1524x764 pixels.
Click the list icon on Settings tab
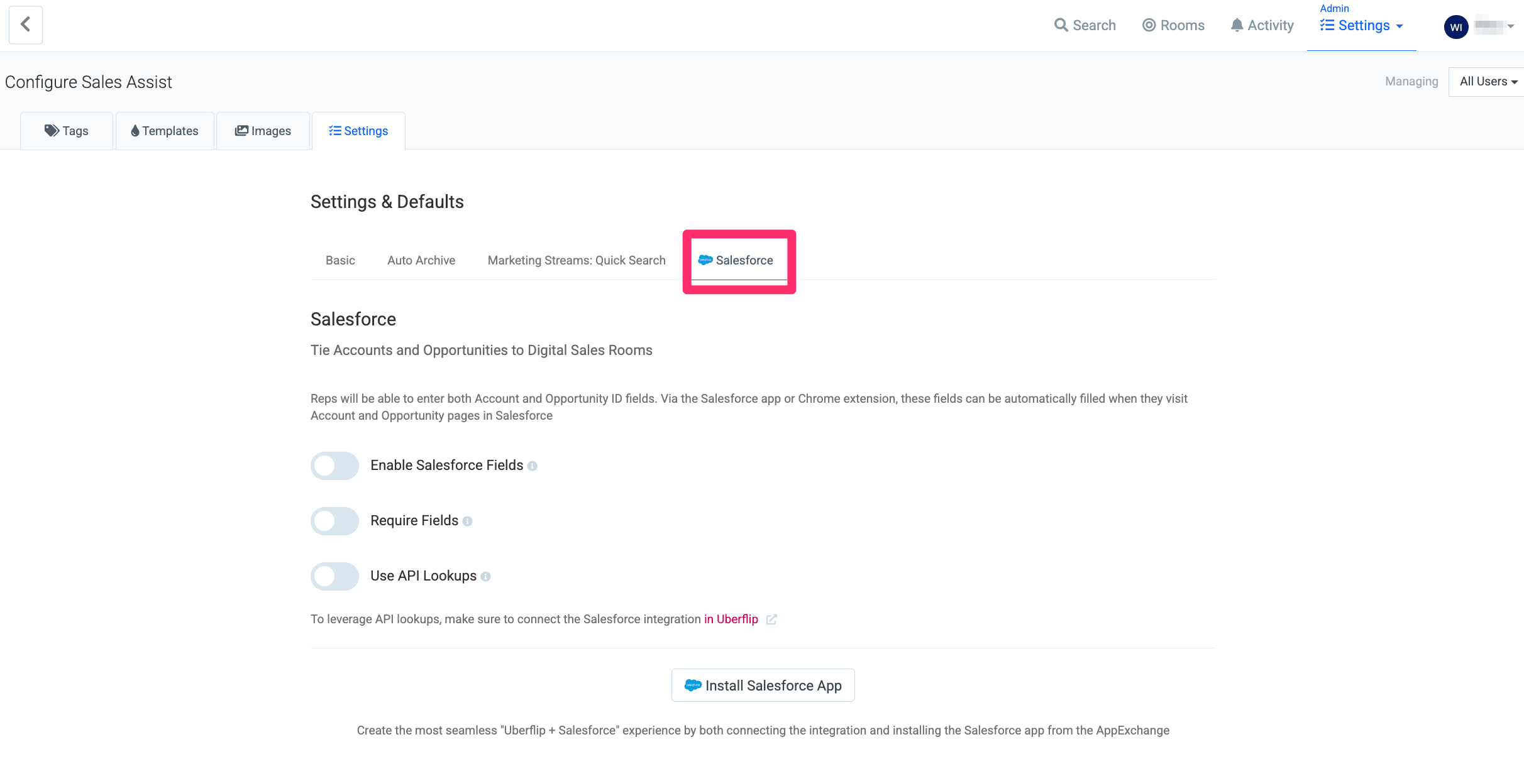click(x=335, y=131)
